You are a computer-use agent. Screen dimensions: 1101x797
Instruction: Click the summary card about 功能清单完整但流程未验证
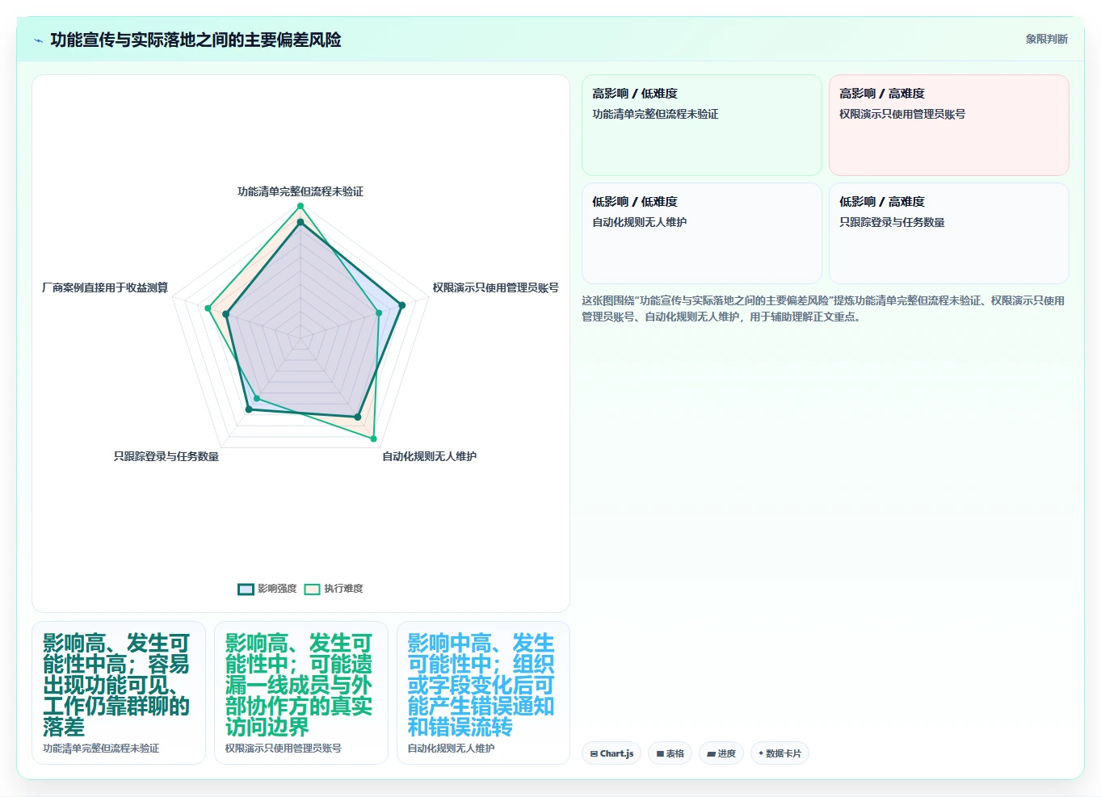(119, 693)
